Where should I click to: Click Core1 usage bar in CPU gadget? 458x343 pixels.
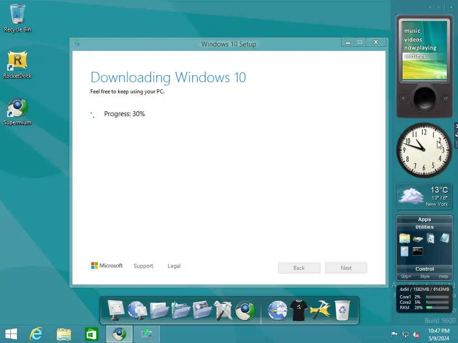(437, 297)
